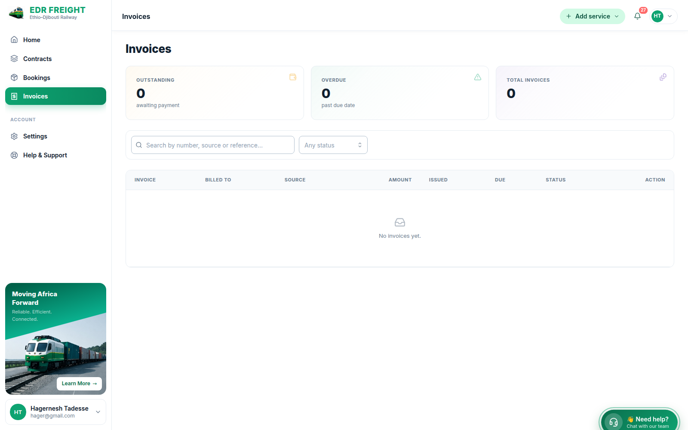Click the plus icon in Add service
This screenshot has width=688, height=430.
(x=568, y=16)
